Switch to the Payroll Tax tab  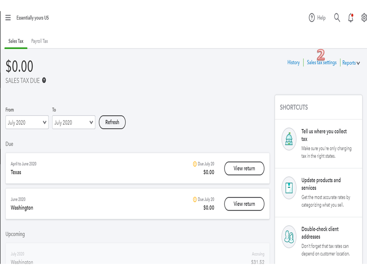tap(39, 41)
